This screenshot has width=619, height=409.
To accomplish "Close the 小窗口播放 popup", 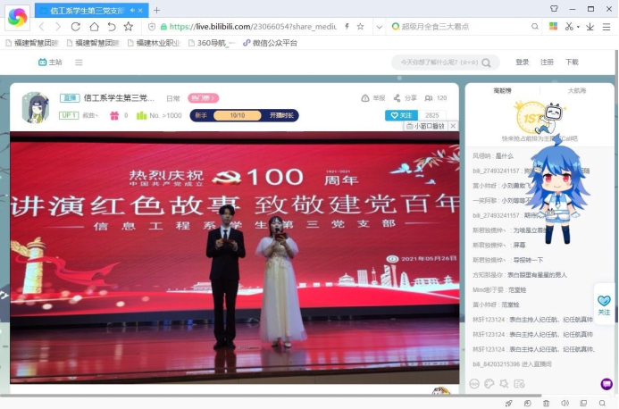I will (x=453, y=127).
